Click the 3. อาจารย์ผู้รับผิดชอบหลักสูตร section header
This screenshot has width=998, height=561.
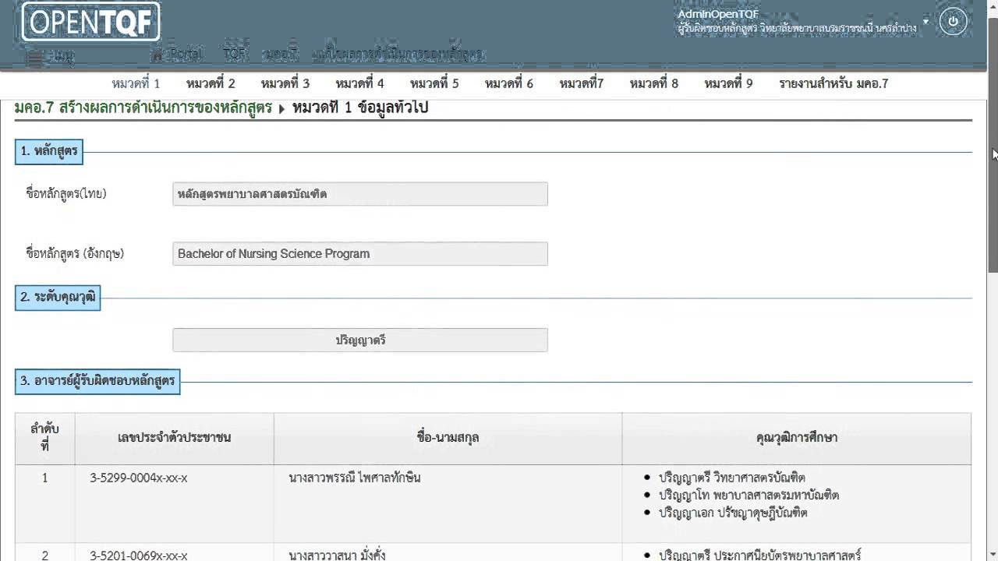coord(97,381)
